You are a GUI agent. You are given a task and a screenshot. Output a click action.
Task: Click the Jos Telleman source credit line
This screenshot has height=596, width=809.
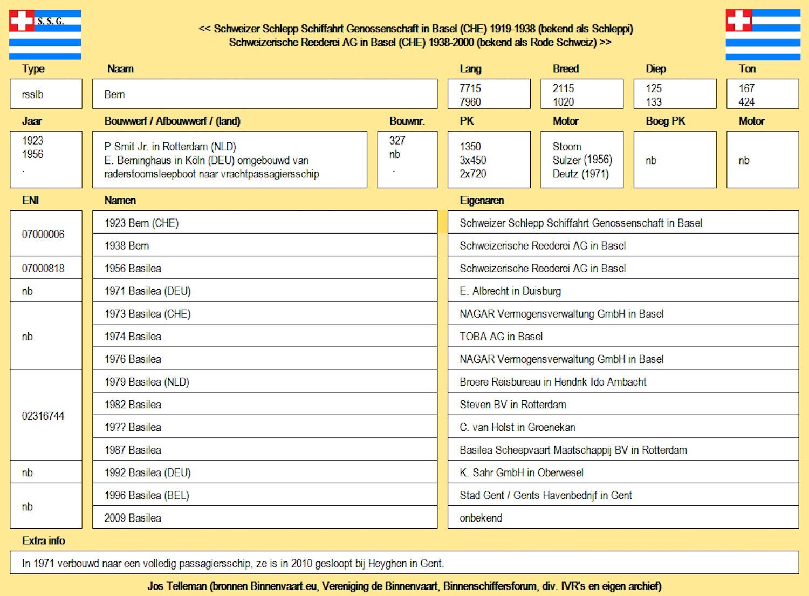(x=404, y=586)
